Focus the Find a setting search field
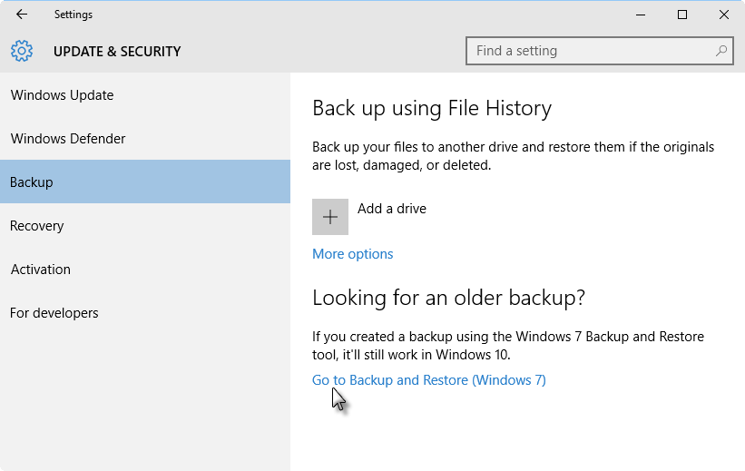The image size is (745, 471). point(590,51)
